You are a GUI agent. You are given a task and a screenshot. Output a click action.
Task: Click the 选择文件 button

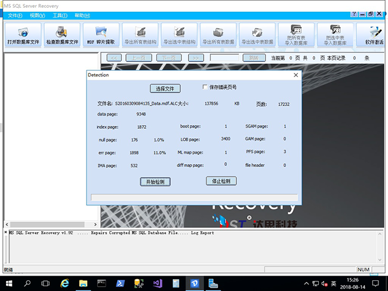tap(164, 88)
